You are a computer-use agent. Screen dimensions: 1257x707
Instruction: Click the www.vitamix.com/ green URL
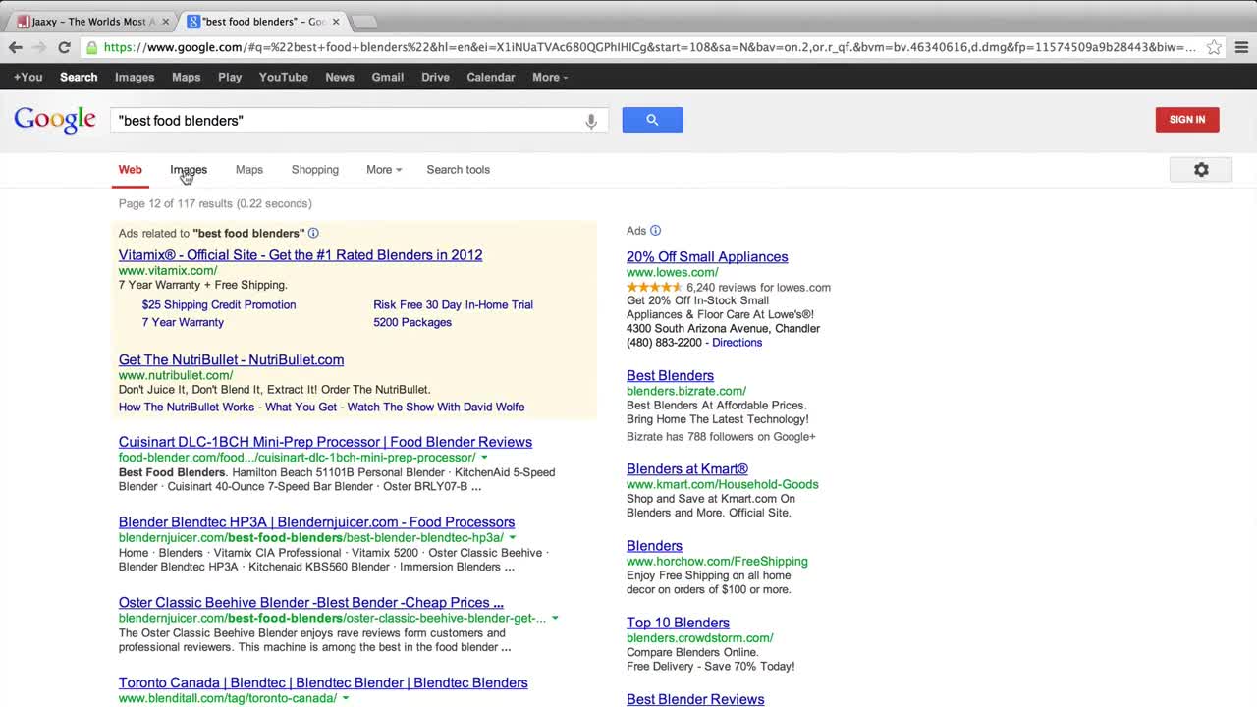point(168,271)
